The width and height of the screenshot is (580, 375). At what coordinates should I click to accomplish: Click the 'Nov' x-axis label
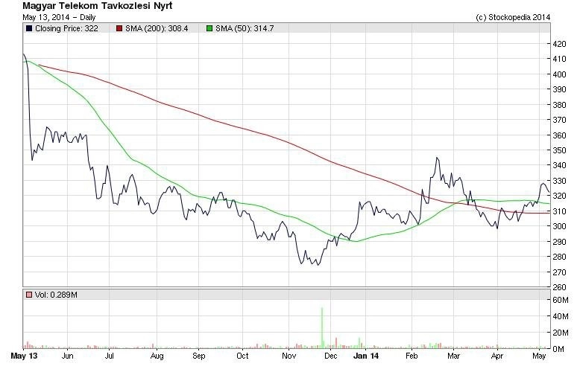pos(289,356)
